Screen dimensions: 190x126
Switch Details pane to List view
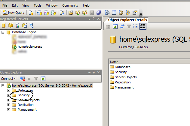[x=136, y=26]
